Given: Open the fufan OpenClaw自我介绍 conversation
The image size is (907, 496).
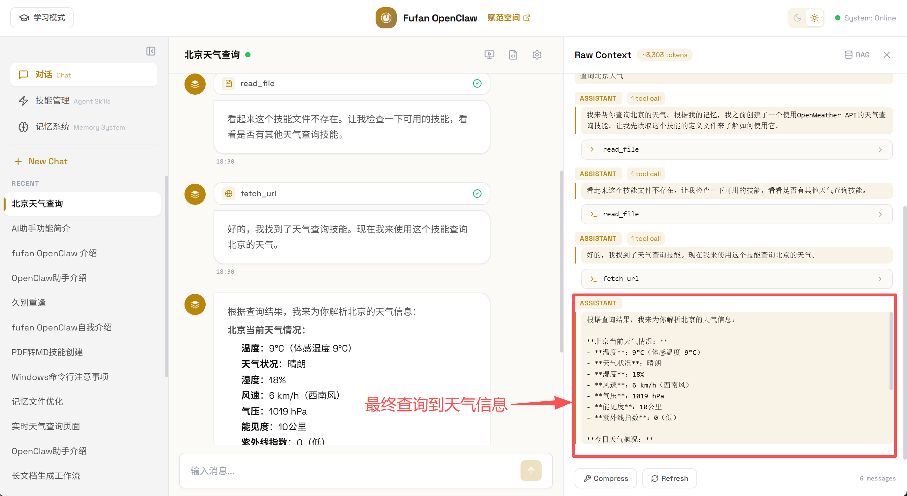Looking at the screenshot, I should [x=83, y=327].
